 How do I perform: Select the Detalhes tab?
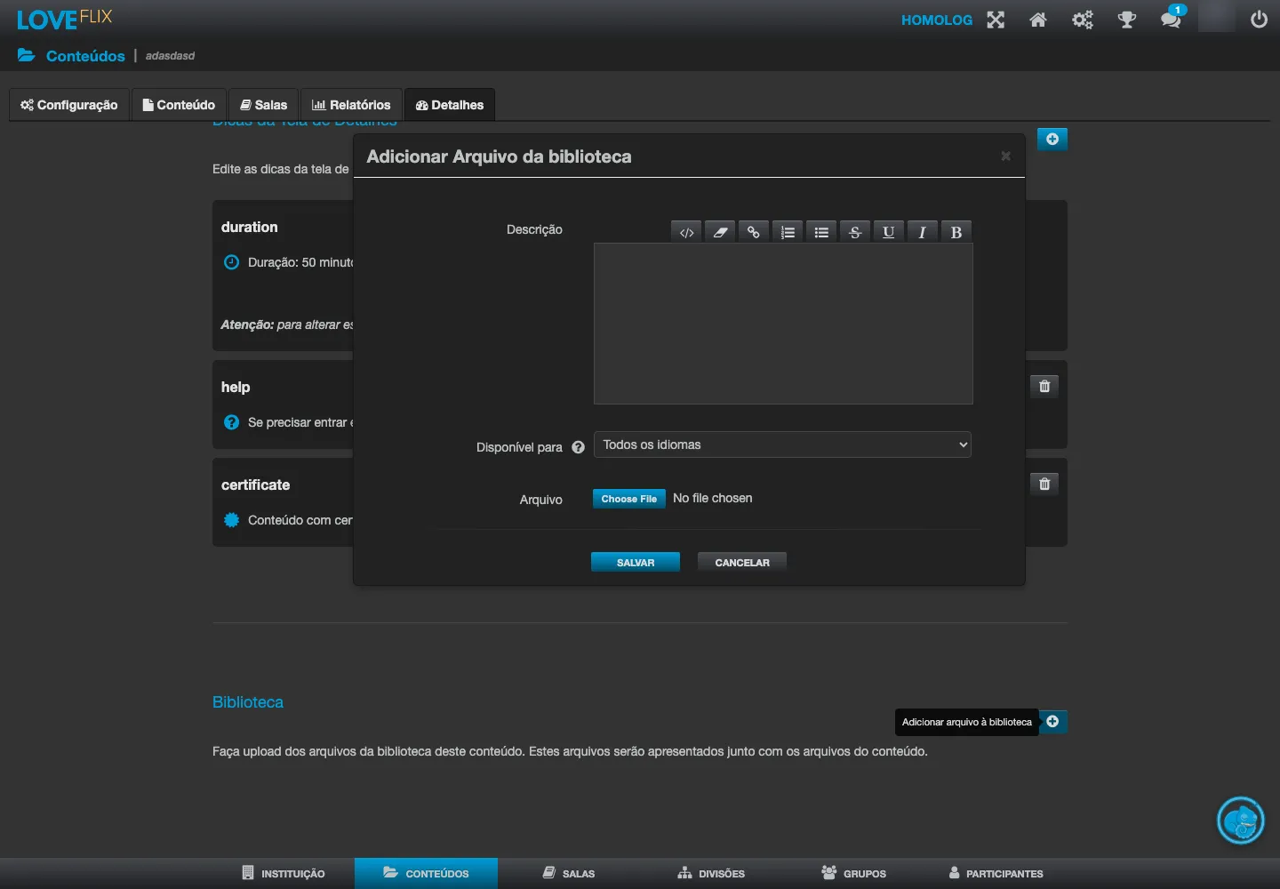450,104
